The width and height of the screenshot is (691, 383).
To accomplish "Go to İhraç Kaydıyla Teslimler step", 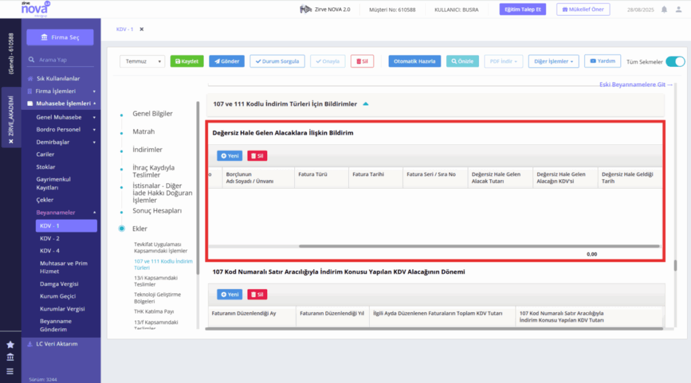I will (x=153, y=171).
